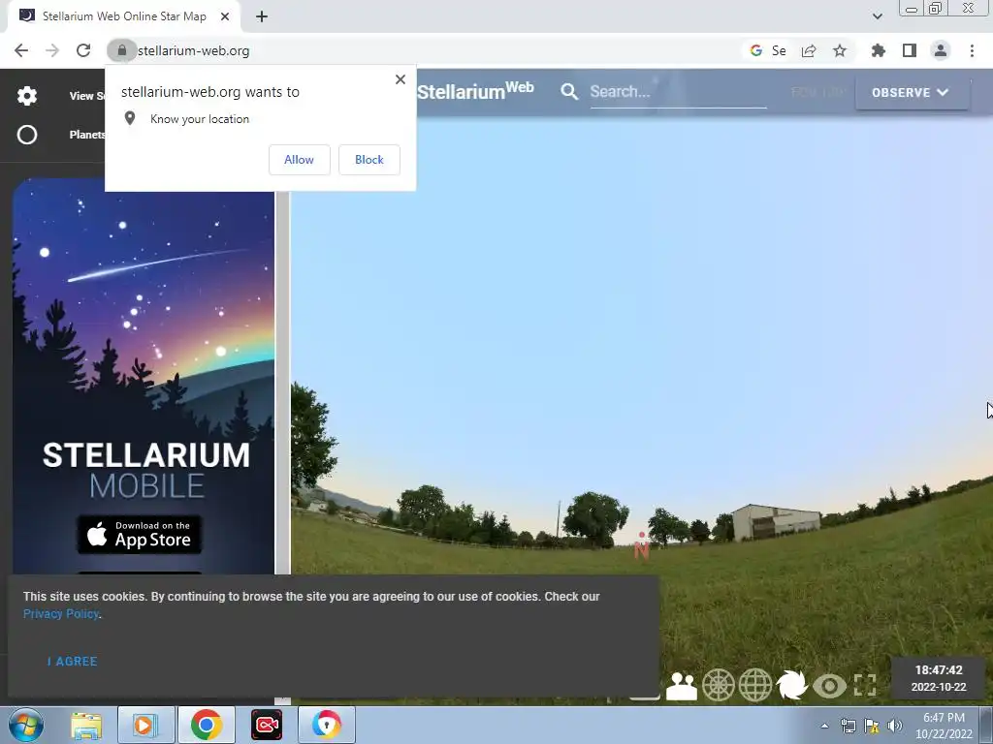Bookmark this tab with star icon
This screenshot has width=993, height=744.
point(840,50)
